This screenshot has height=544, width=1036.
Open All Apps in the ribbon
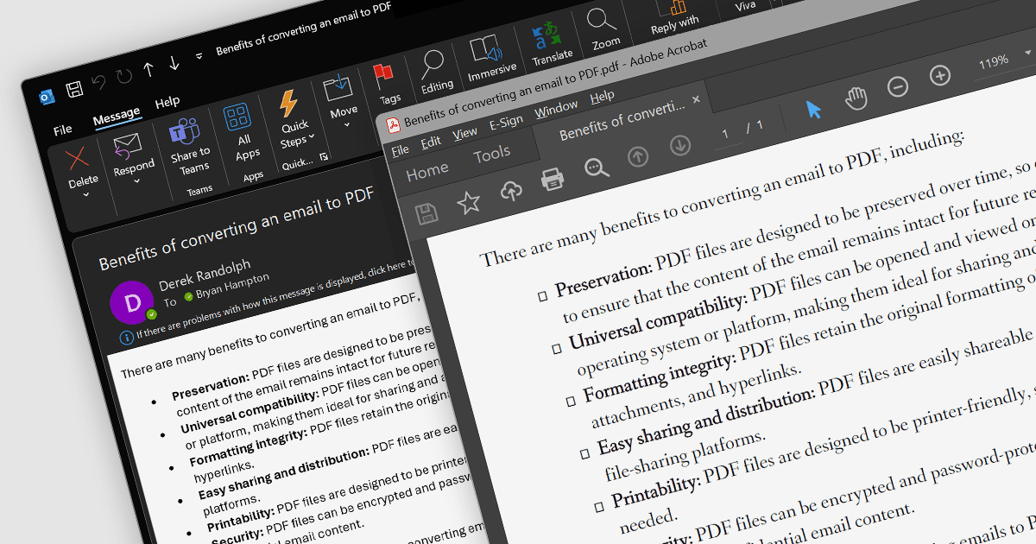(242, 131)
